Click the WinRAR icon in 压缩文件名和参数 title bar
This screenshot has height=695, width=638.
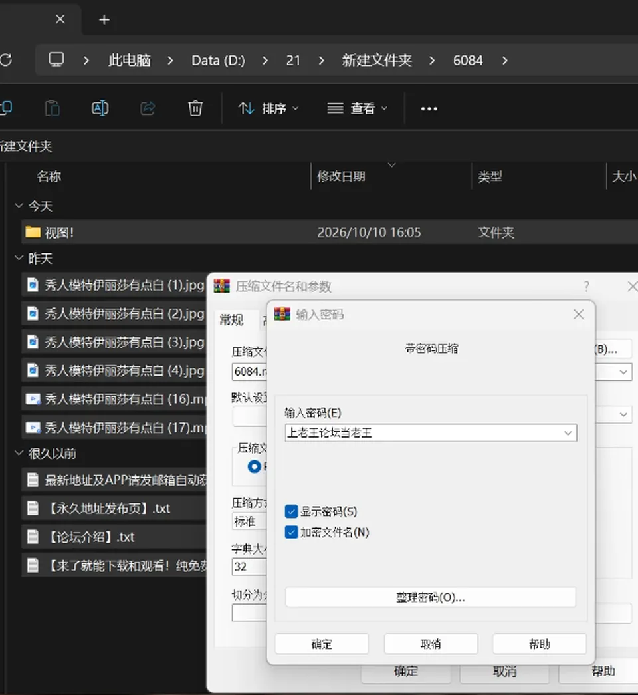pos(222,286)
